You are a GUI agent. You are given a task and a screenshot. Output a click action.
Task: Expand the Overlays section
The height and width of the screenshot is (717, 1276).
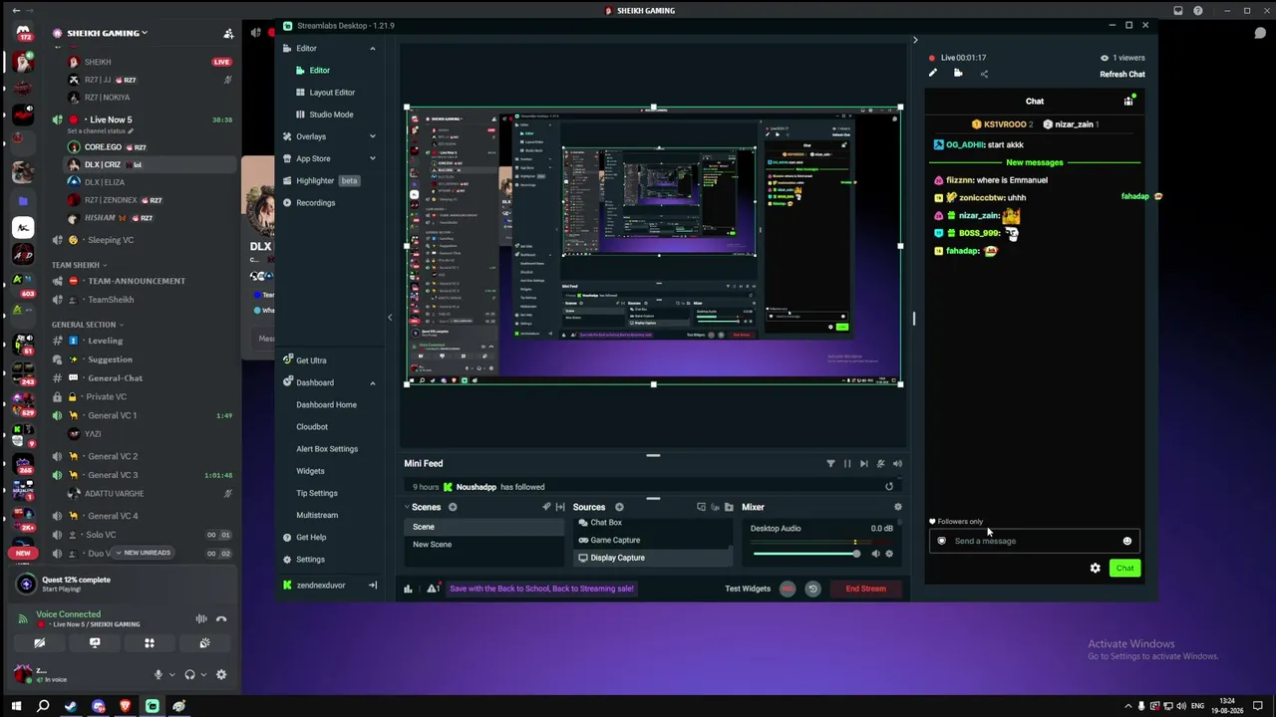(373, 136)
